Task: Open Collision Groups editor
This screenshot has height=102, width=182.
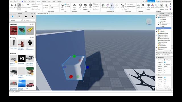Action: click(162, 7)
